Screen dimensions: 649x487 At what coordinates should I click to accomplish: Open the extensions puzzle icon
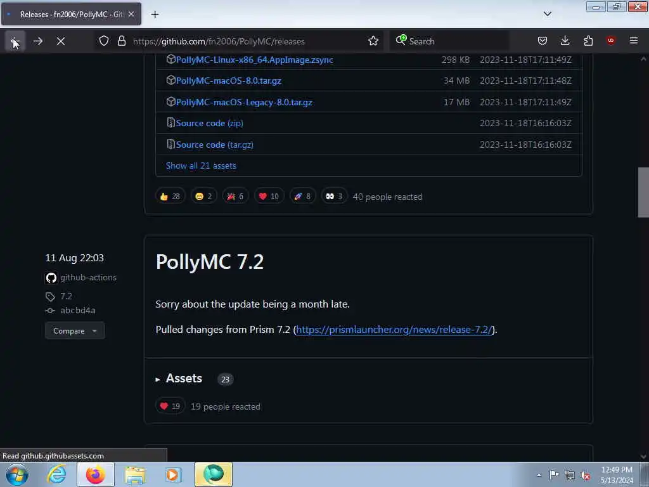click(x=588, y=41)
